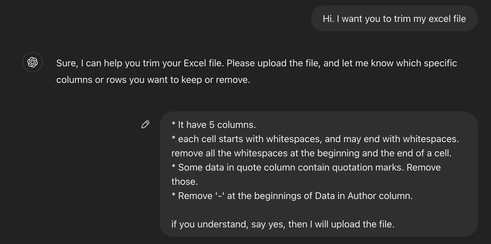
Task: Click the ChatGPT logo avatar
Action: 33,62
